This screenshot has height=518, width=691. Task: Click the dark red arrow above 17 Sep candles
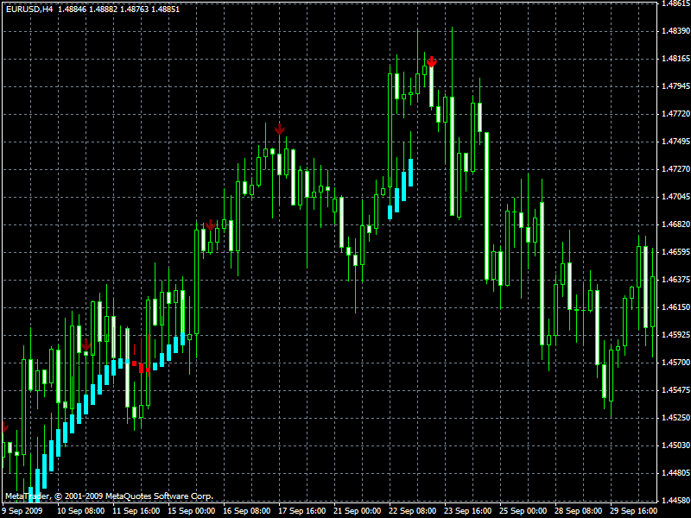pos(279,129)
